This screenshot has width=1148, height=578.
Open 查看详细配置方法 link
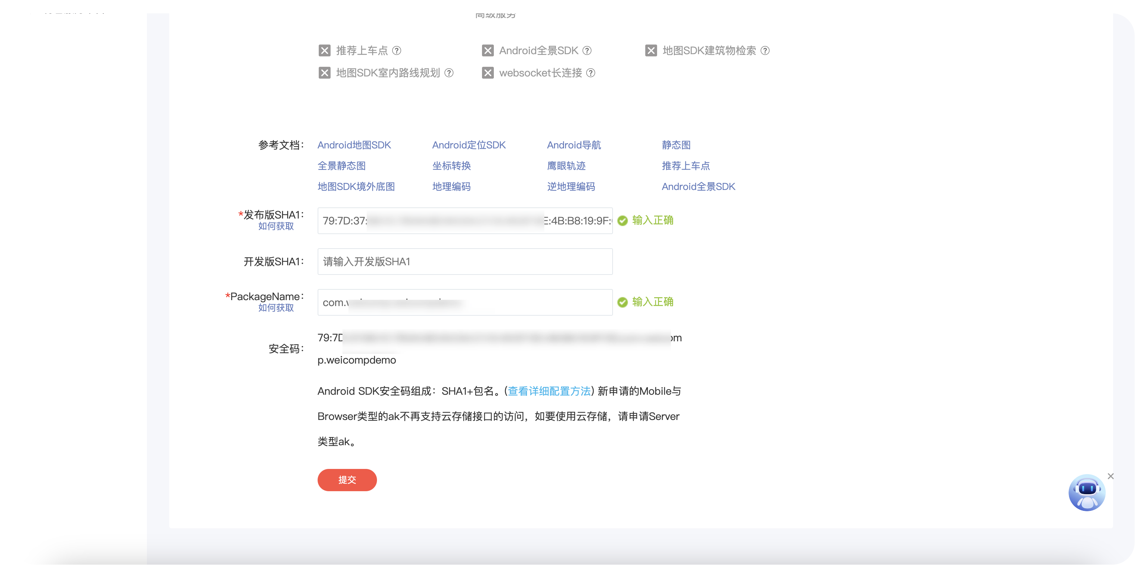549,391
